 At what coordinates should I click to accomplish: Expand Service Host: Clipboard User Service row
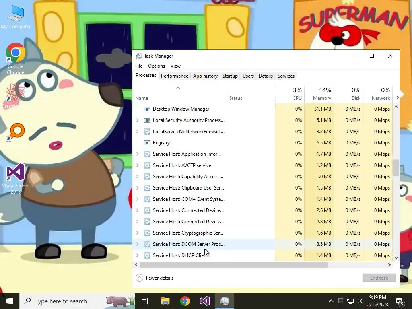(x=137, y=188)
